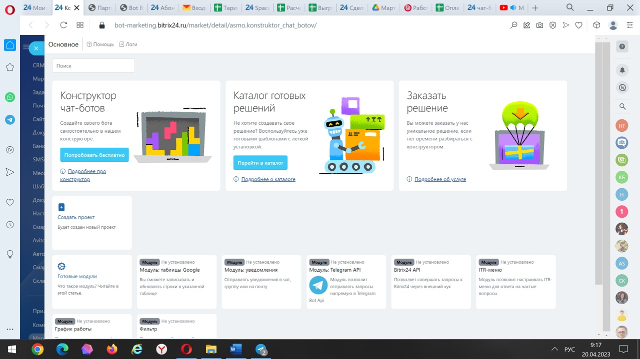Expand the Bitrix24 hamburger menu

point(26,47)
